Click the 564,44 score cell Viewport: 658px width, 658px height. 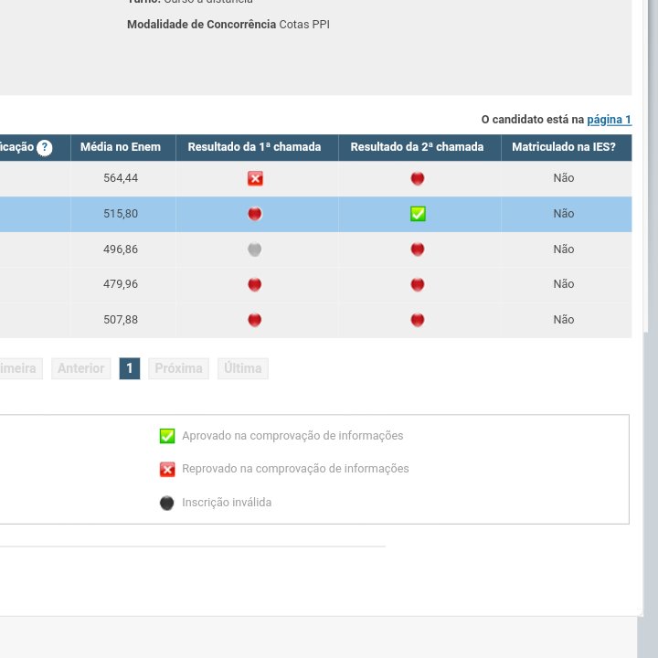click(x=123, y=178)
